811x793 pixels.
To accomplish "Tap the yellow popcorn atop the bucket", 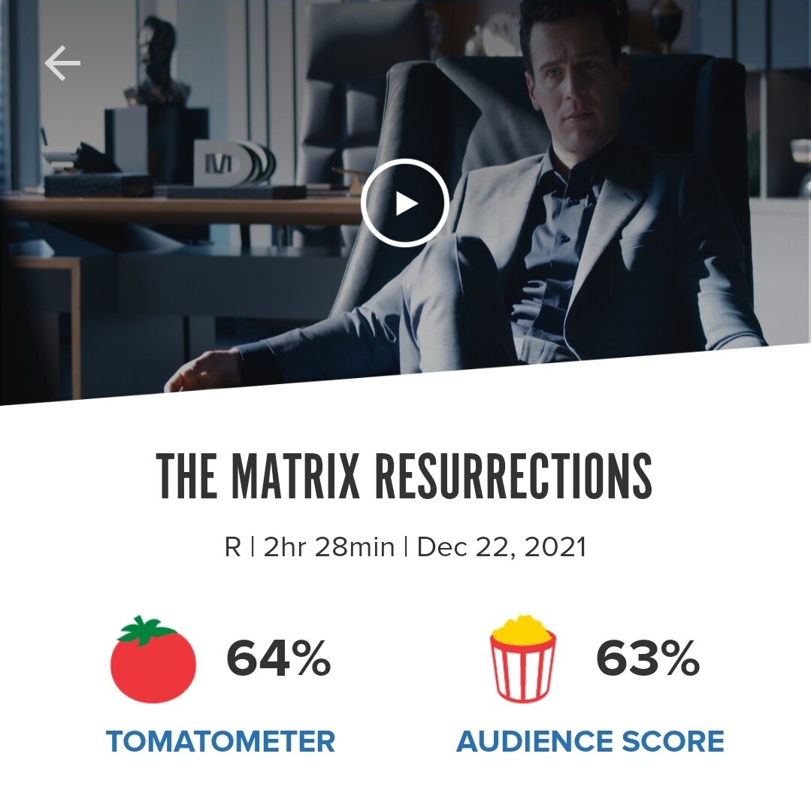I will point(522,628).
